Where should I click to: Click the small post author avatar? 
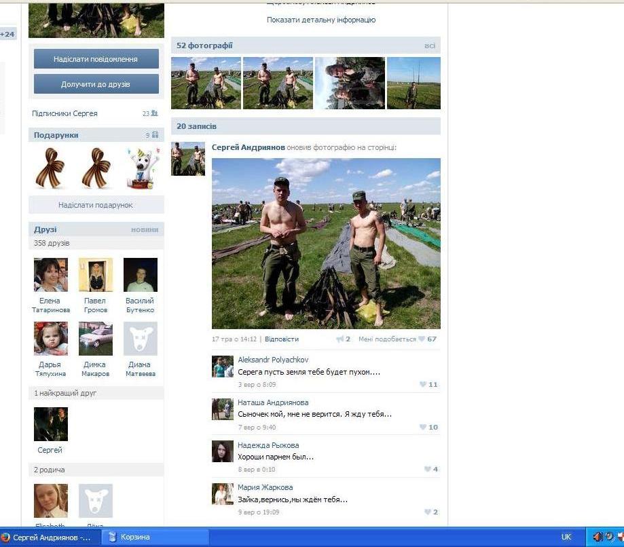point(188,159)
